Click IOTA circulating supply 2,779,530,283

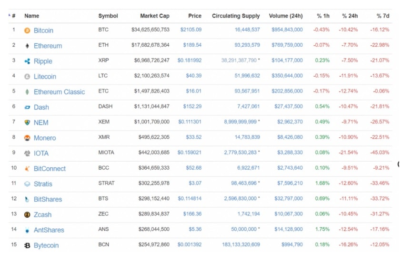pos(240,153)
